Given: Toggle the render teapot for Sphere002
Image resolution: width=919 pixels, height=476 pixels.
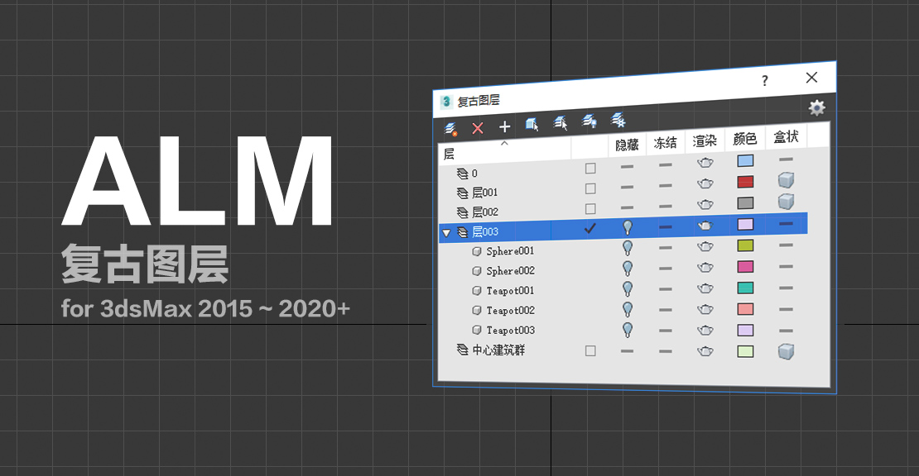Looking at the screenshot, I should [x=705, y=268].
